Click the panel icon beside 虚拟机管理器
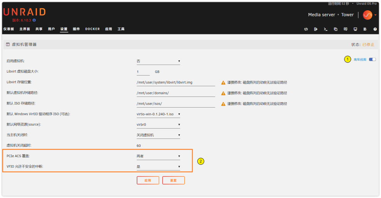381x198 pixels. pyautogui.click(x=8, y=45)
